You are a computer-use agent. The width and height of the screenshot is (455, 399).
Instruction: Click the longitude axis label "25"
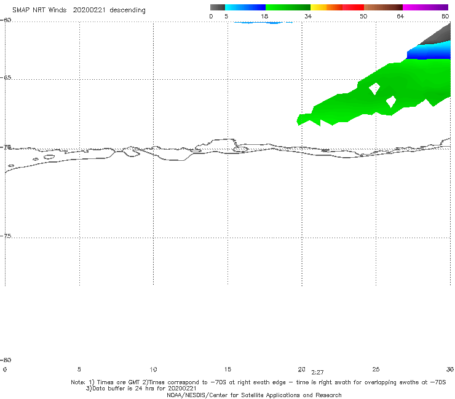click(x=376, y=370)
